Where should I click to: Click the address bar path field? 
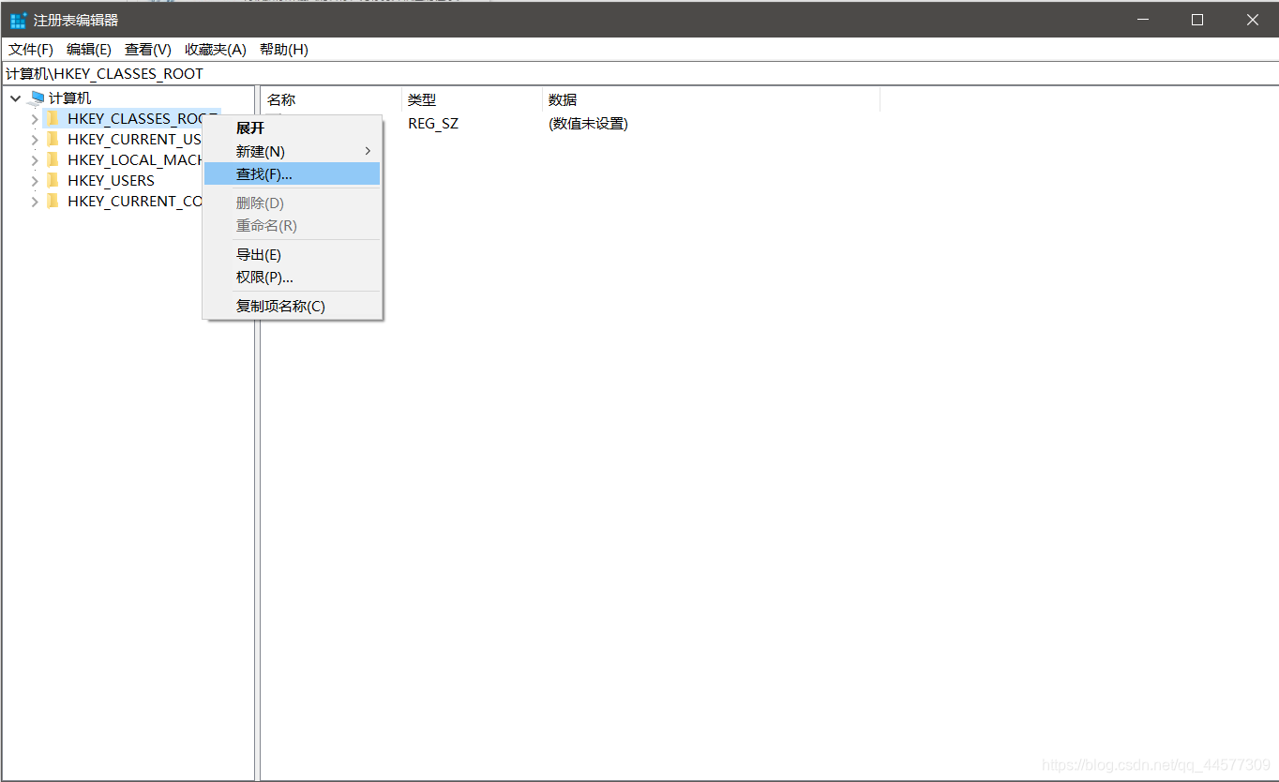(x=639, y=73)
